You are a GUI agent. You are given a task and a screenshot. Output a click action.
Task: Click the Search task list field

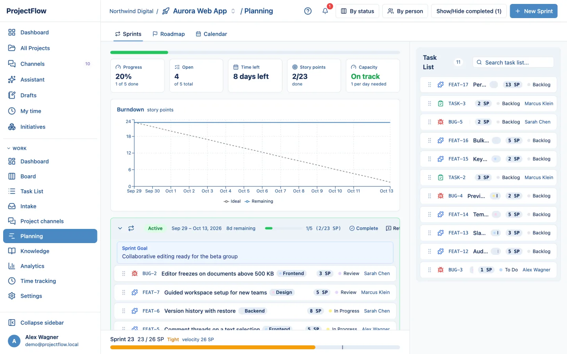click(x=513, y=62)
